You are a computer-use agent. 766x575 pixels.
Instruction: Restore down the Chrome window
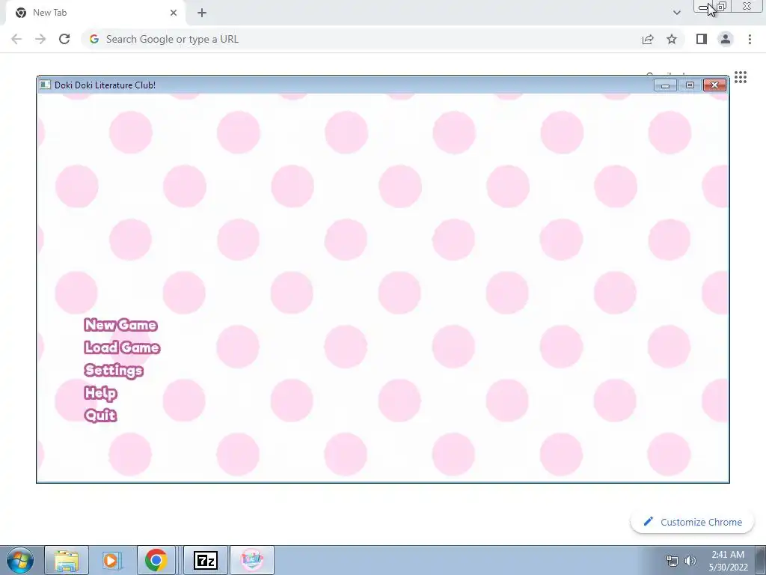tap(721, 6)
